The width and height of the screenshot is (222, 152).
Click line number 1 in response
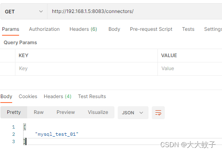pyautogui.click(x=13, y=127)
